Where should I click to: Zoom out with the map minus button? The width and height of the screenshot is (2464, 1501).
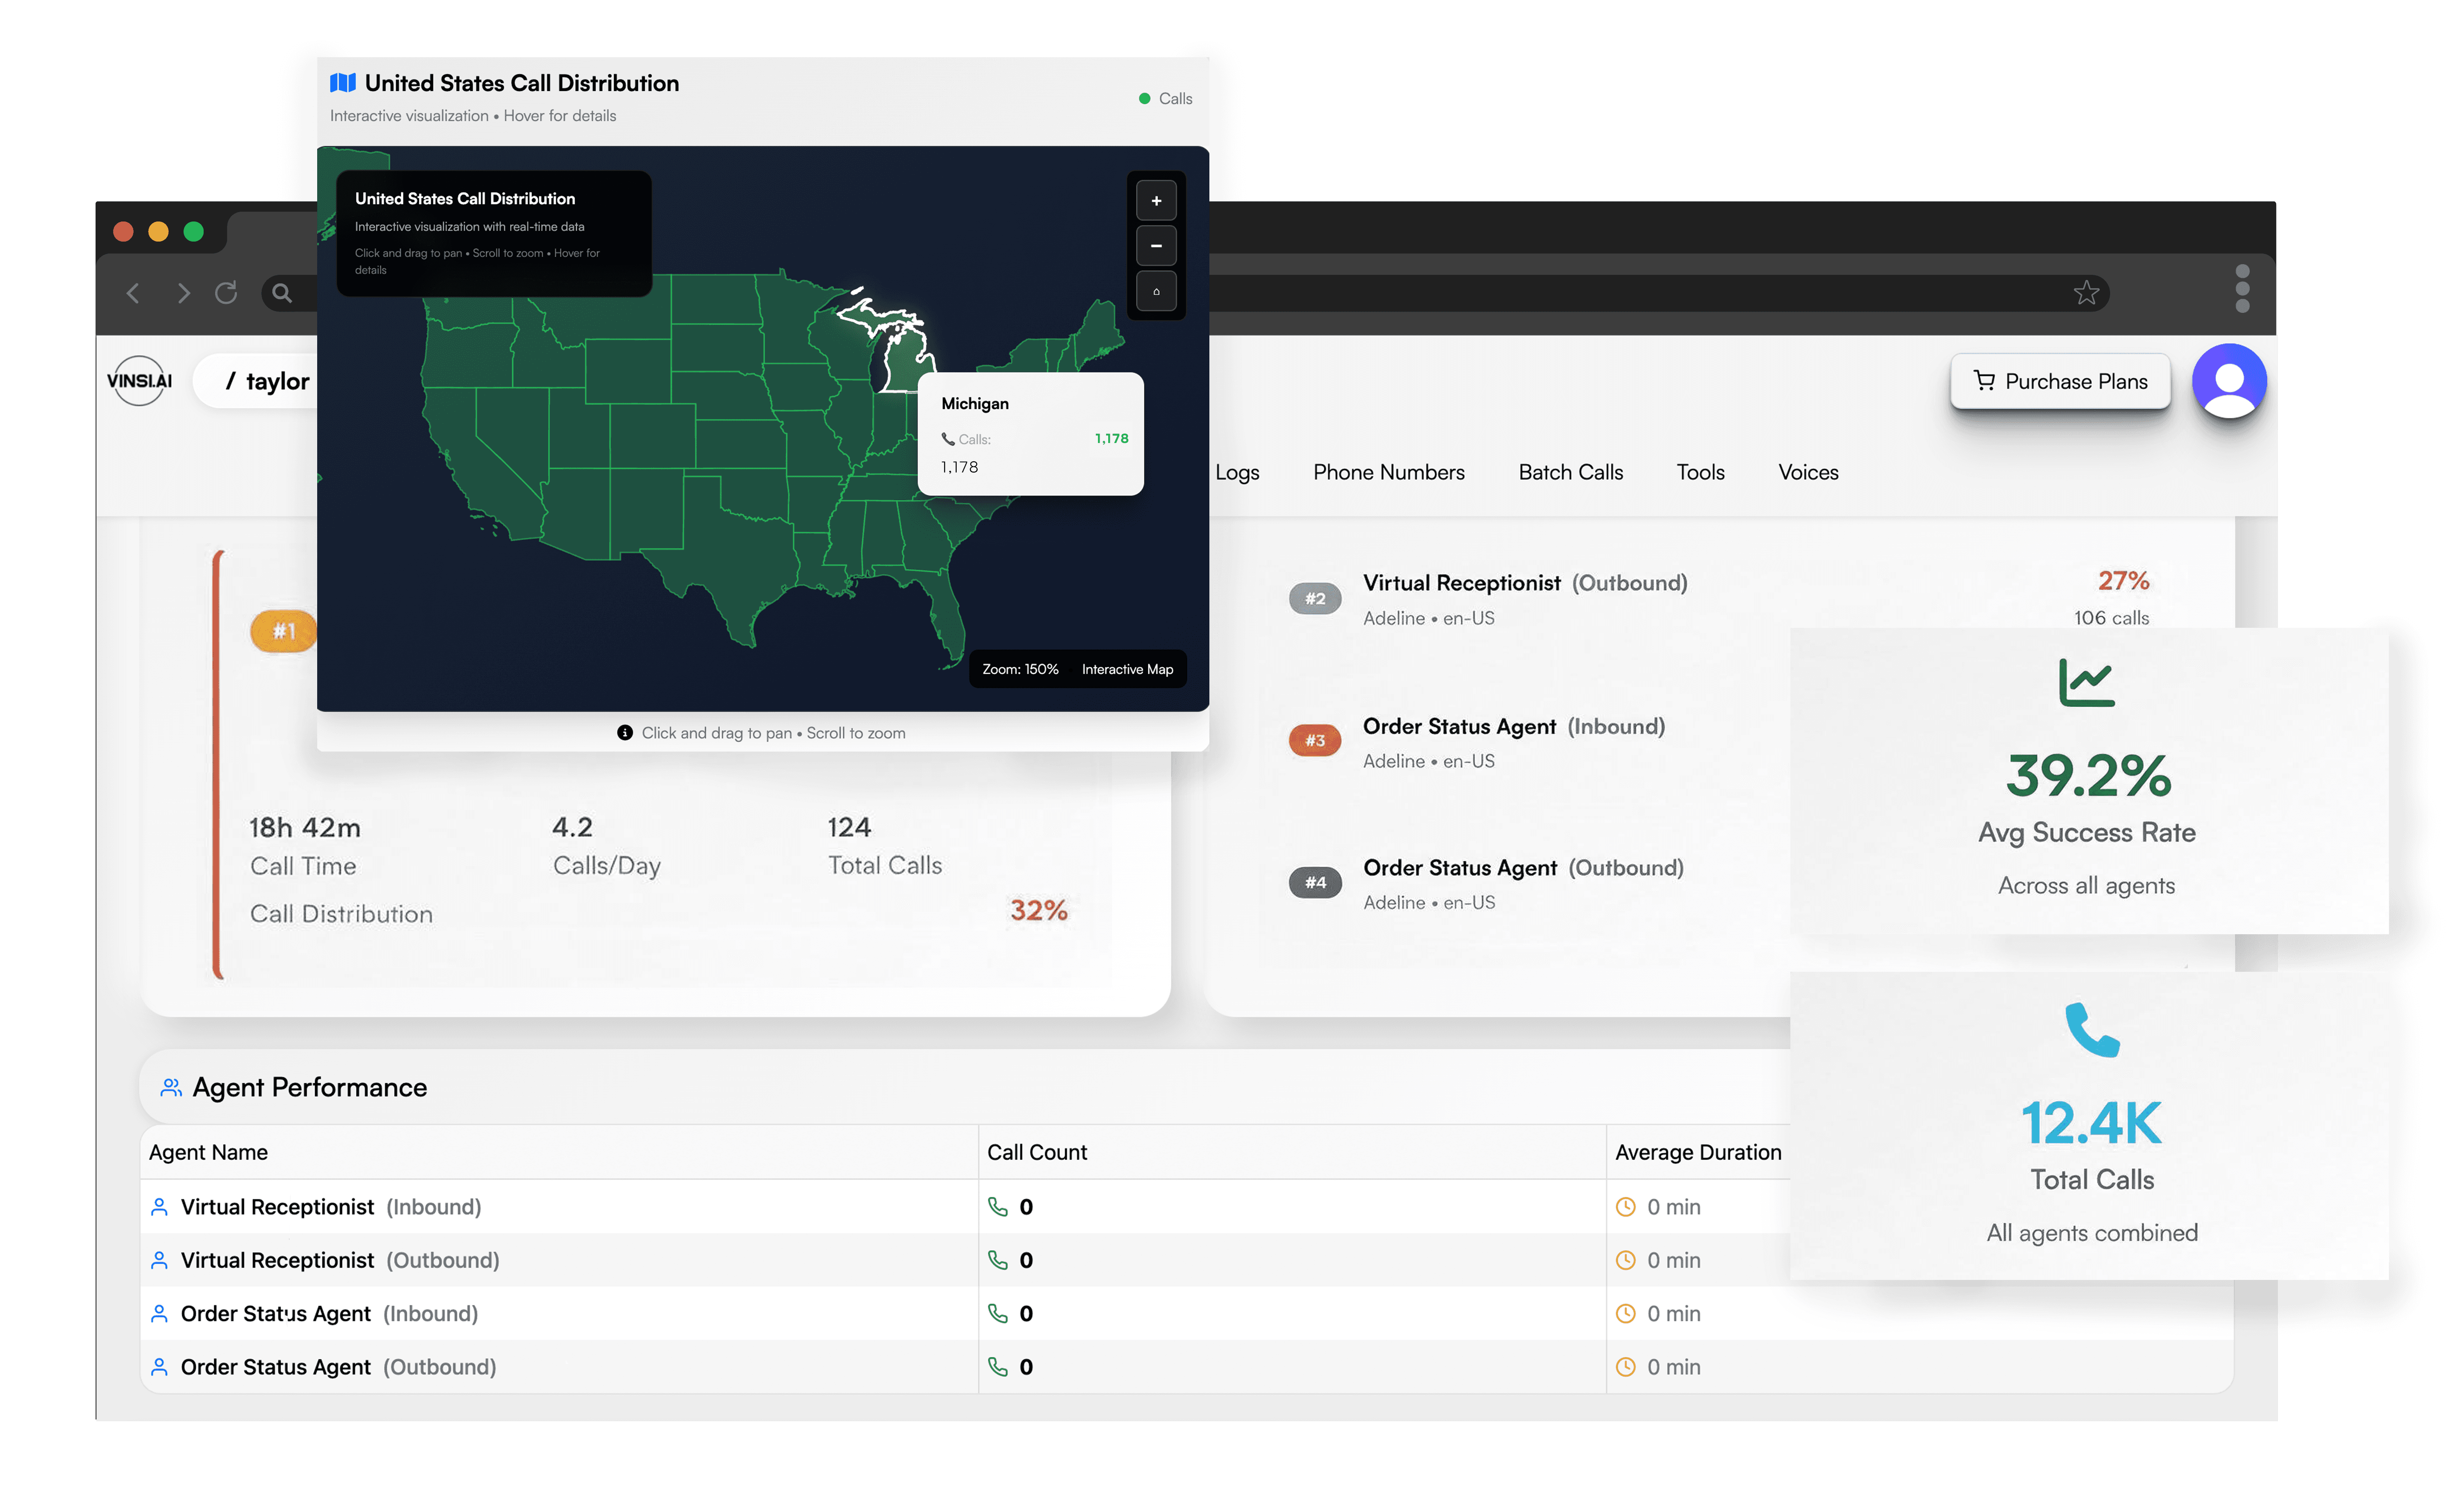point(1156,246)
